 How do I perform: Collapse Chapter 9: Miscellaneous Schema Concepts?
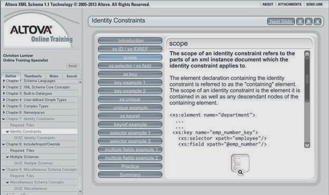tap(4, 170)
